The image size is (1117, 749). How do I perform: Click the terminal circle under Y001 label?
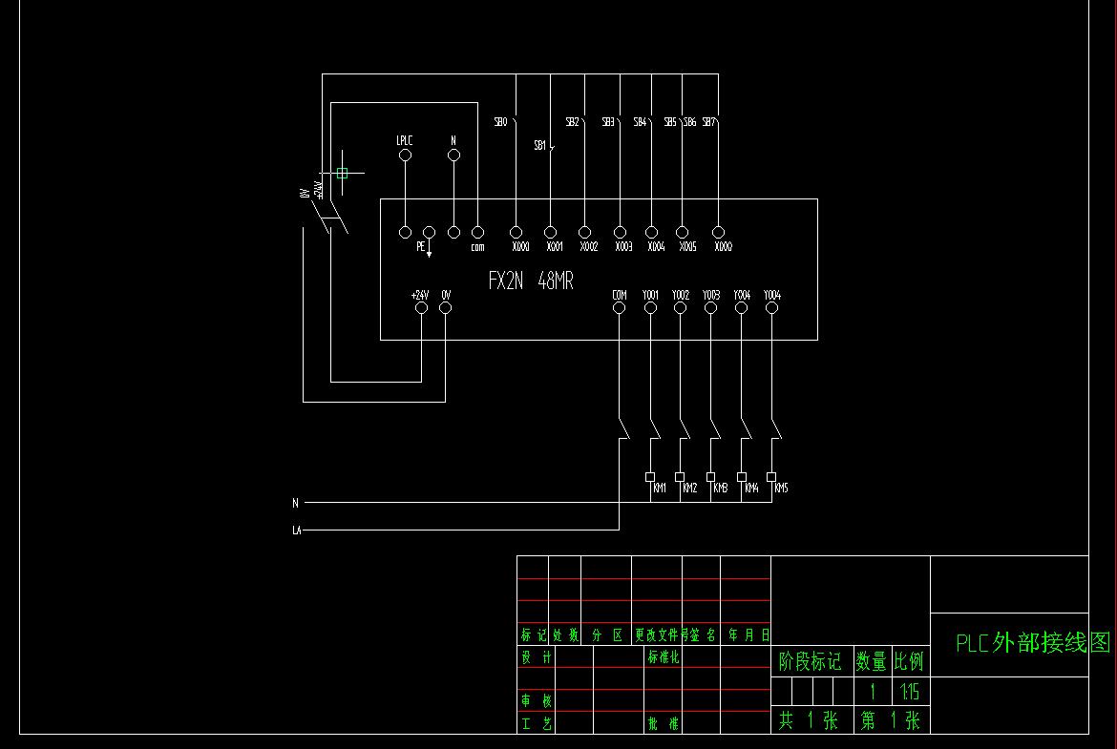(x=650, y=307)
